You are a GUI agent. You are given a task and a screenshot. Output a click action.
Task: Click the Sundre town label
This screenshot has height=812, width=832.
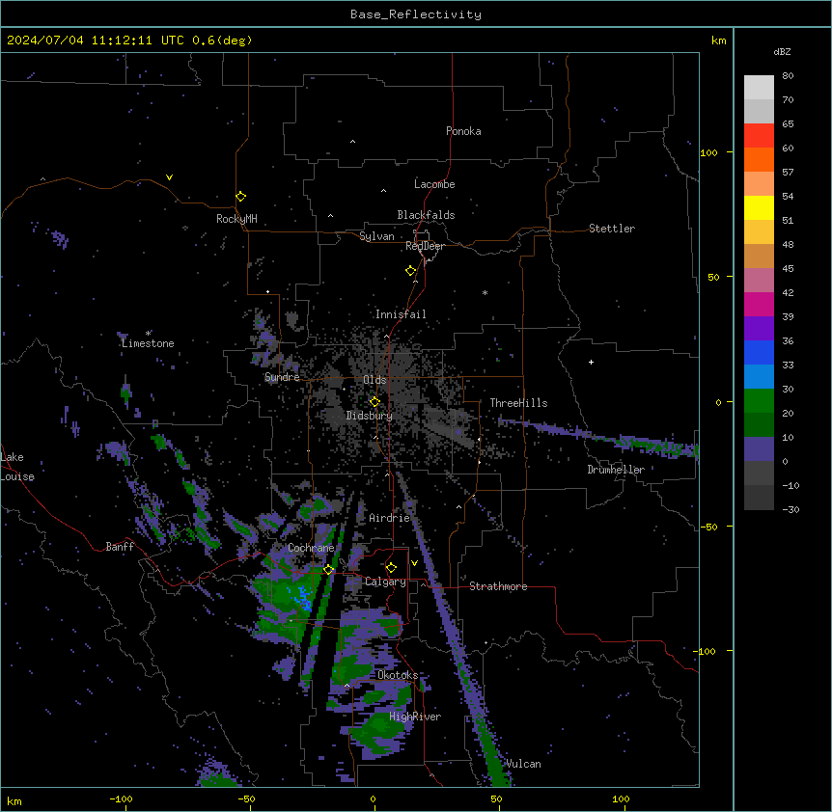tap(282, 377)
